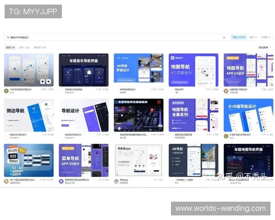Screen dimensions: 275x220
Task: Switch to the 小组件 0 tab
Action: (x=265, y=37)
